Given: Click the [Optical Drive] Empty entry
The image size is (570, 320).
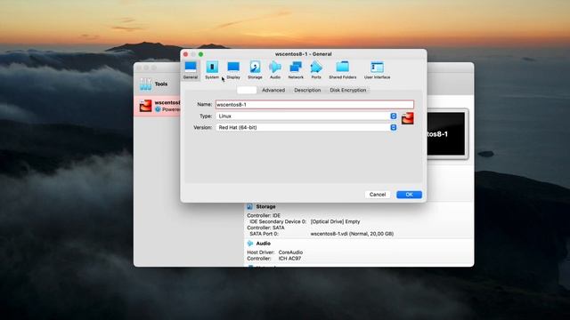Looking at the screenshot, I should coord(335,221).
